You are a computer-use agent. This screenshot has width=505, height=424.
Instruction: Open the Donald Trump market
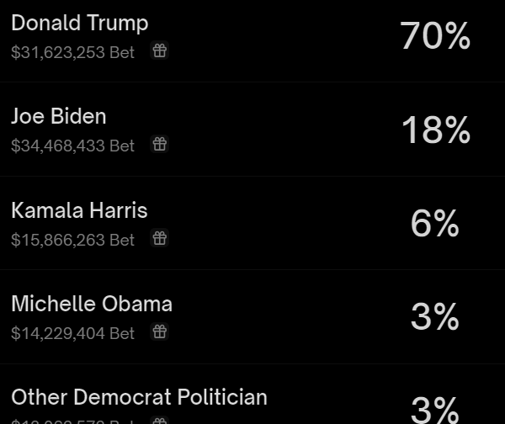point(80,23)
